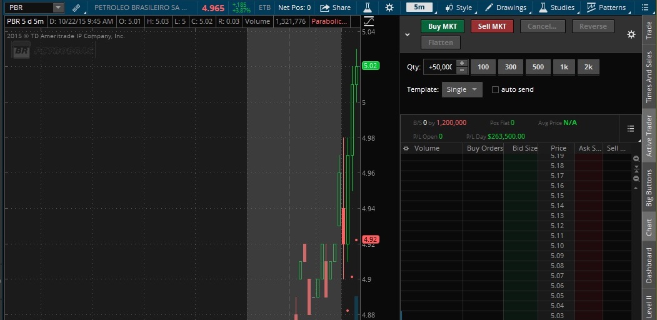Open the Template Single dropdown
This screenshot has height=320, width=657.
click(462, 89)
